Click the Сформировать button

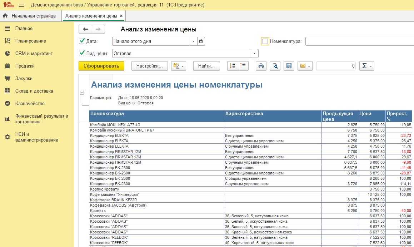point(101,66)
